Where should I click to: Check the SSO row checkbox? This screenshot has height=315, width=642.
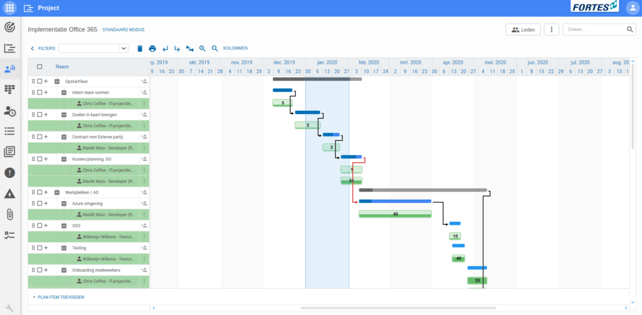[39, 225]
